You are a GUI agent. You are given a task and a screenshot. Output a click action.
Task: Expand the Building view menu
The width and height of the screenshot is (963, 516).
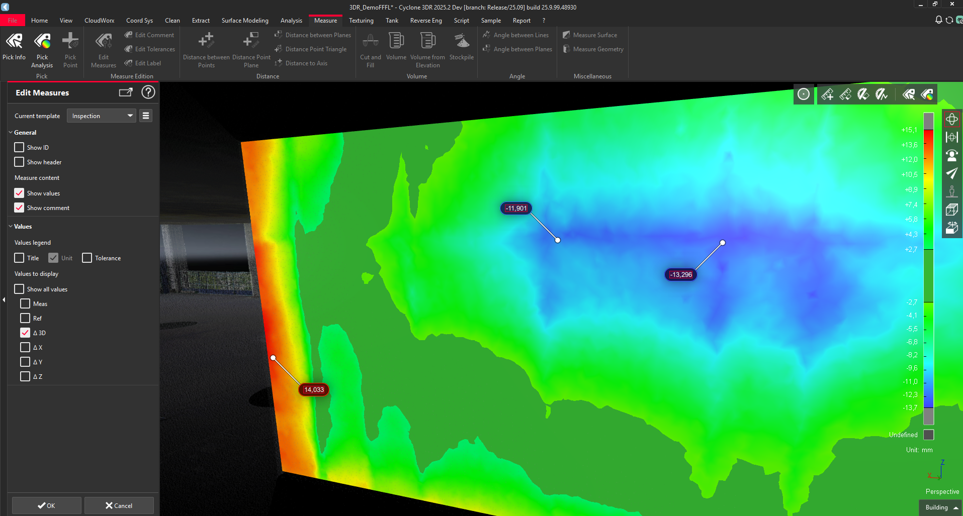click(941, 507)
